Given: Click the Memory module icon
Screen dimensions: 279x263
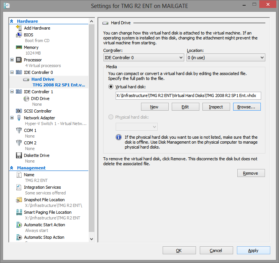Looking at the screenshot, I should (19, 47).
